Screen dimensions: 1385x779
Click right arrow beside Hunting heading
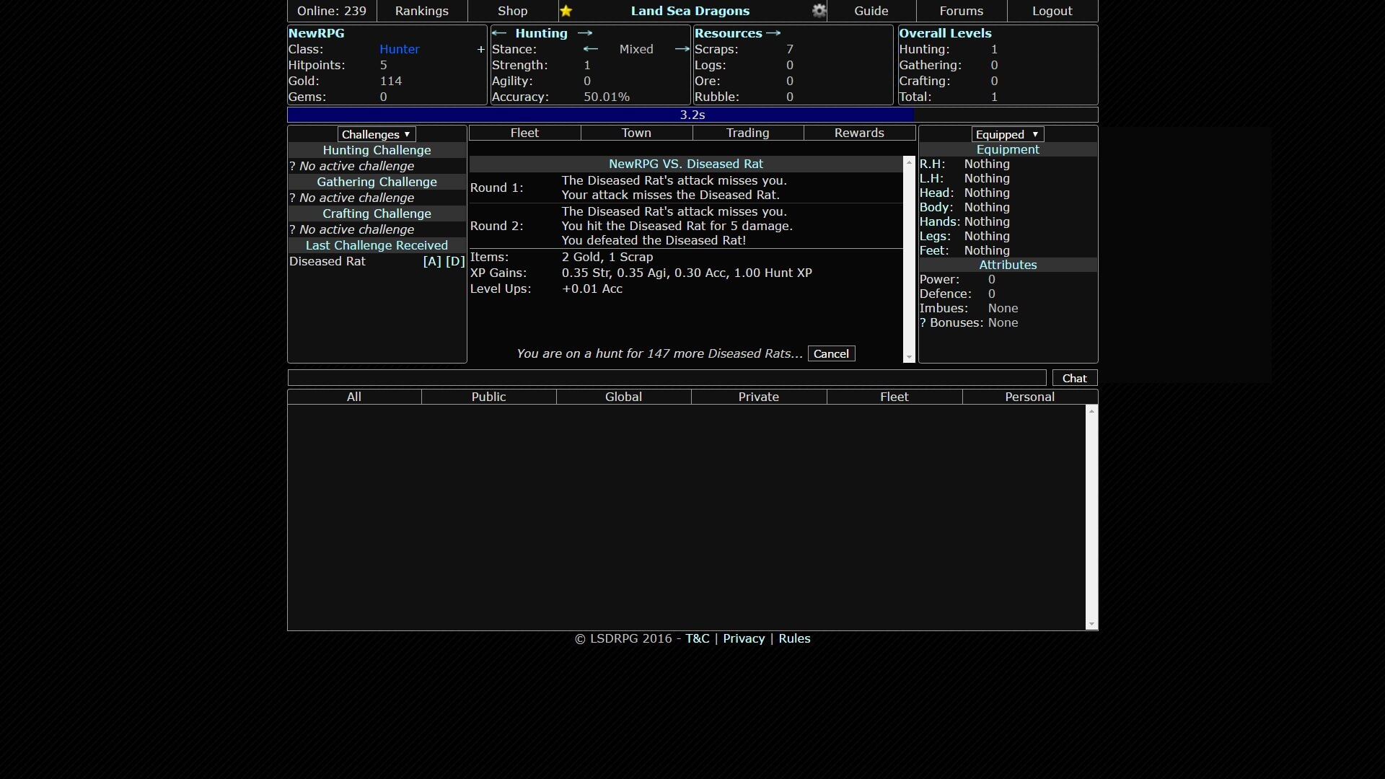pos(585,33)
